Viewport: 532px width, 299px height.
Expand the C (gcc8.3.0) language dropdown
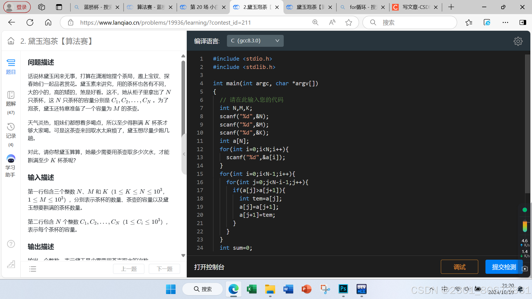click(x=255, y=41)
